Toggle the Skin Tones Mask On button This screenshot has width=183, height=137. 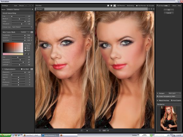[x=32, y=32]
